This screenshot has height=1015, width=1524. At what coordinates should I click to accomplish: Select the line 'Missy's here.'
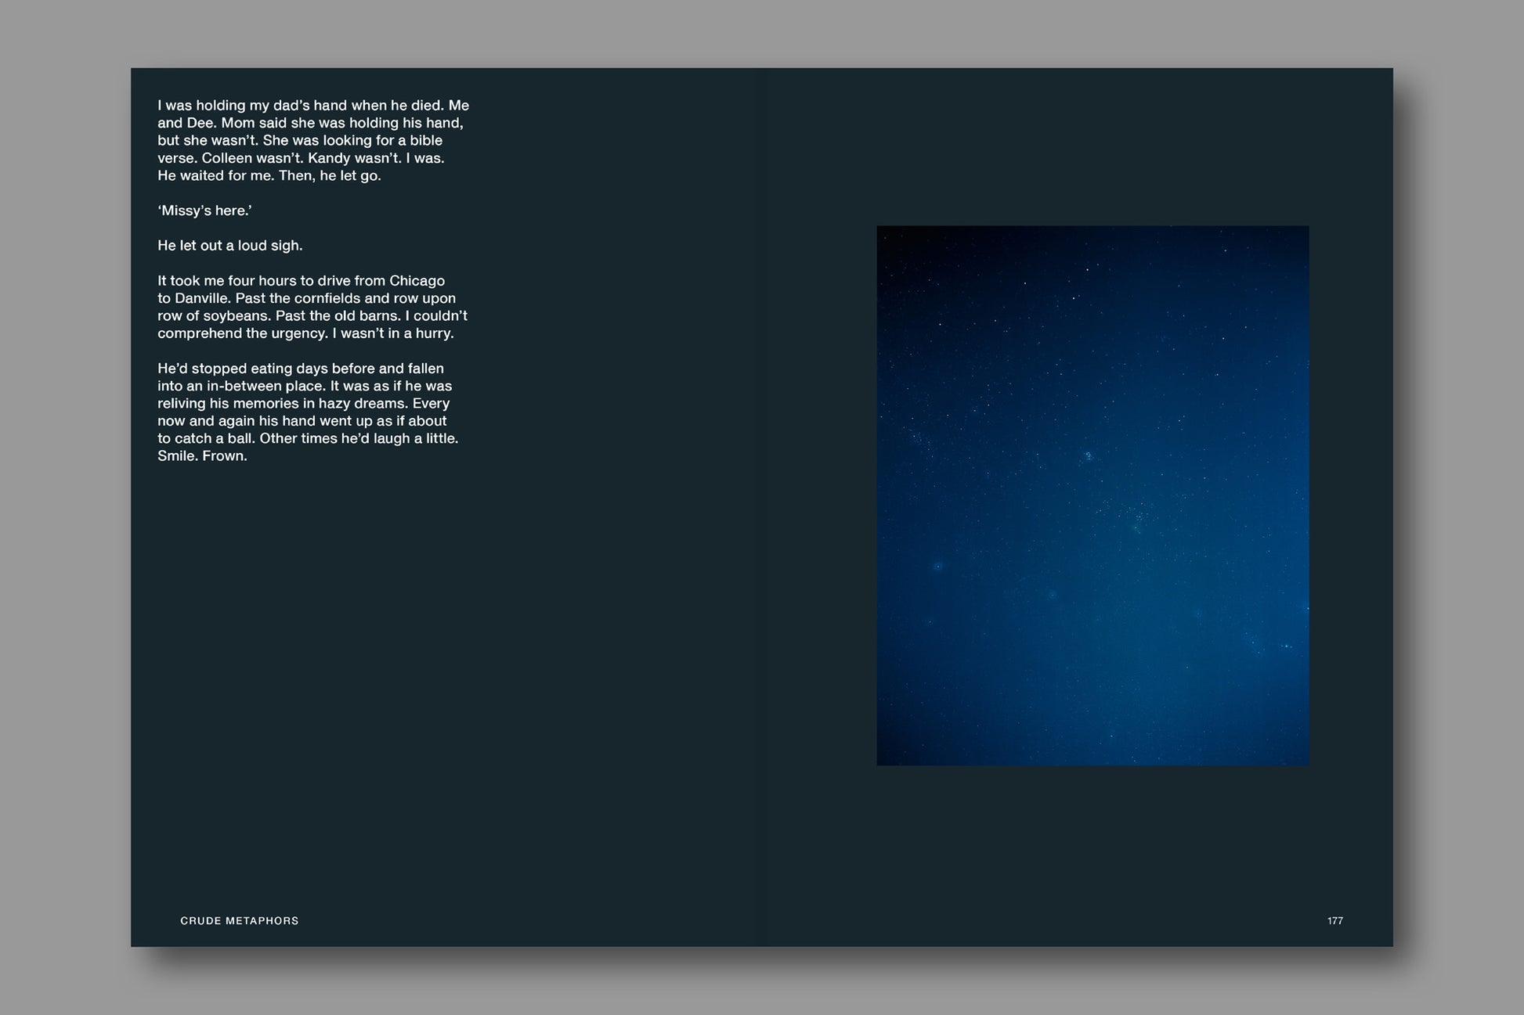click(204, 211)
